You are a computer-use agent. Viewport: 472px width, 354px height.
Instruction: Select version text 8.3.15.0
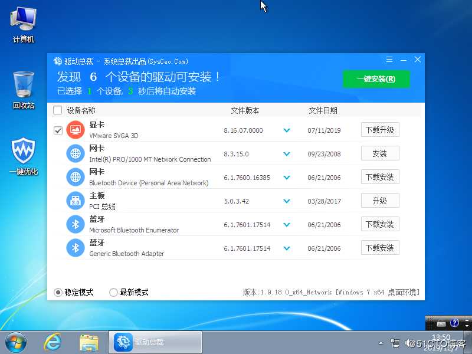click(237, 154)
